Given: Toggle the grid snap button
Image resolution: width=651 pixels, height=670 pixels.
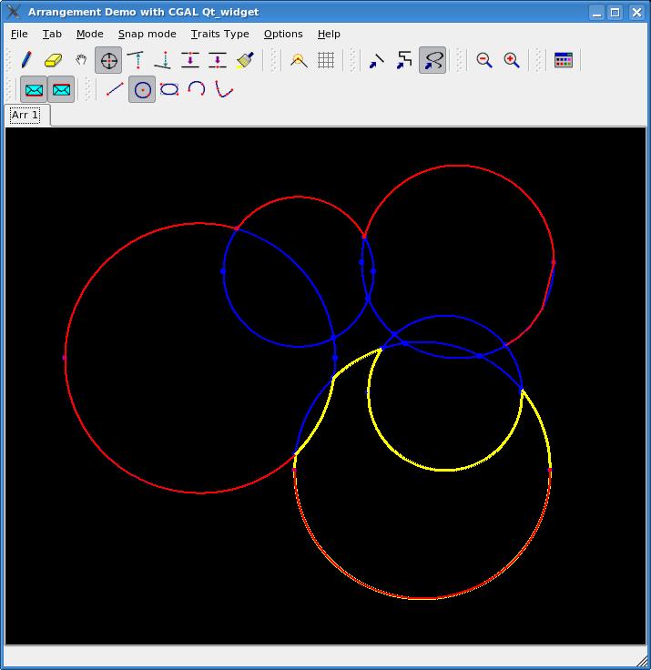Looking at the screenshot, I should [x=326, y=61].
